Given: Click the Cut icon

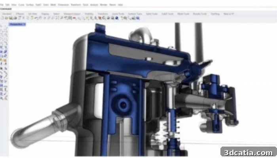Looking at the screenshot, I should point(23,18).
